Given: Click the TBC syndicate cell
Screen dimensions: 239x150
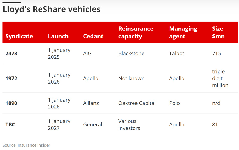Looking at the screenshot, I should (x=10, y=125).
